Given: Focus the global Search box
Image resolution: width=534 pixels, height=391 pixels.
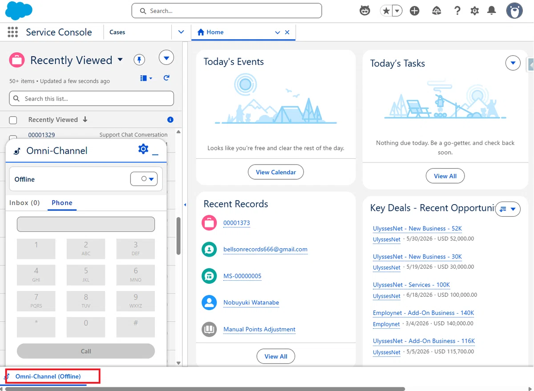Looking at the screenshot, I should point(227,11).
